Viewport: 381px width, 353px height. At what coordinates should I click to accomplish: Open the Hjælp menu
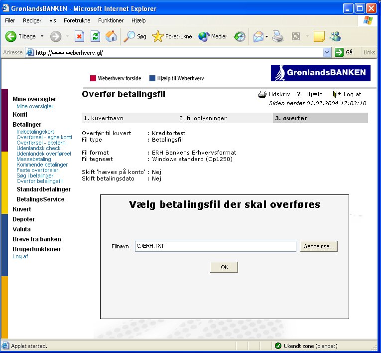[138, 20]
